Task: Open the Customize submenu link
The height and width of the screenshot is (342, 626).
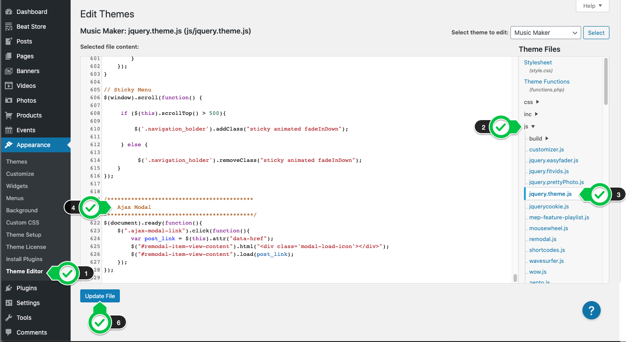Action: click(x=20, y=174)
